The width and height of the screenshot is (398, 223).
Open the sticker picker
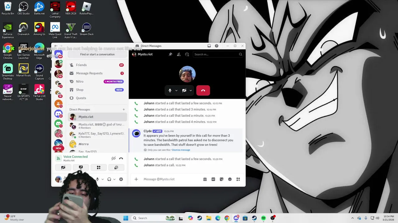click(221, 179)
